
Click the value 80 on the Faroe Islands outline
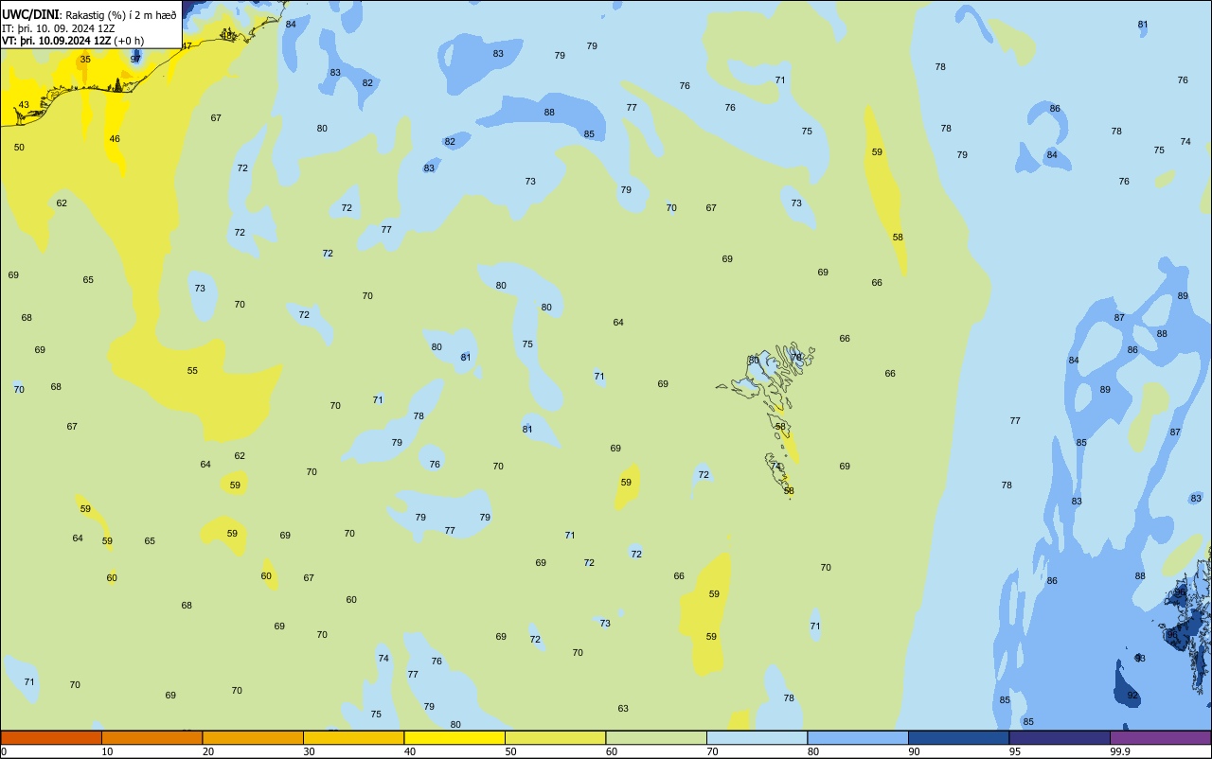(x=754, y=361)
